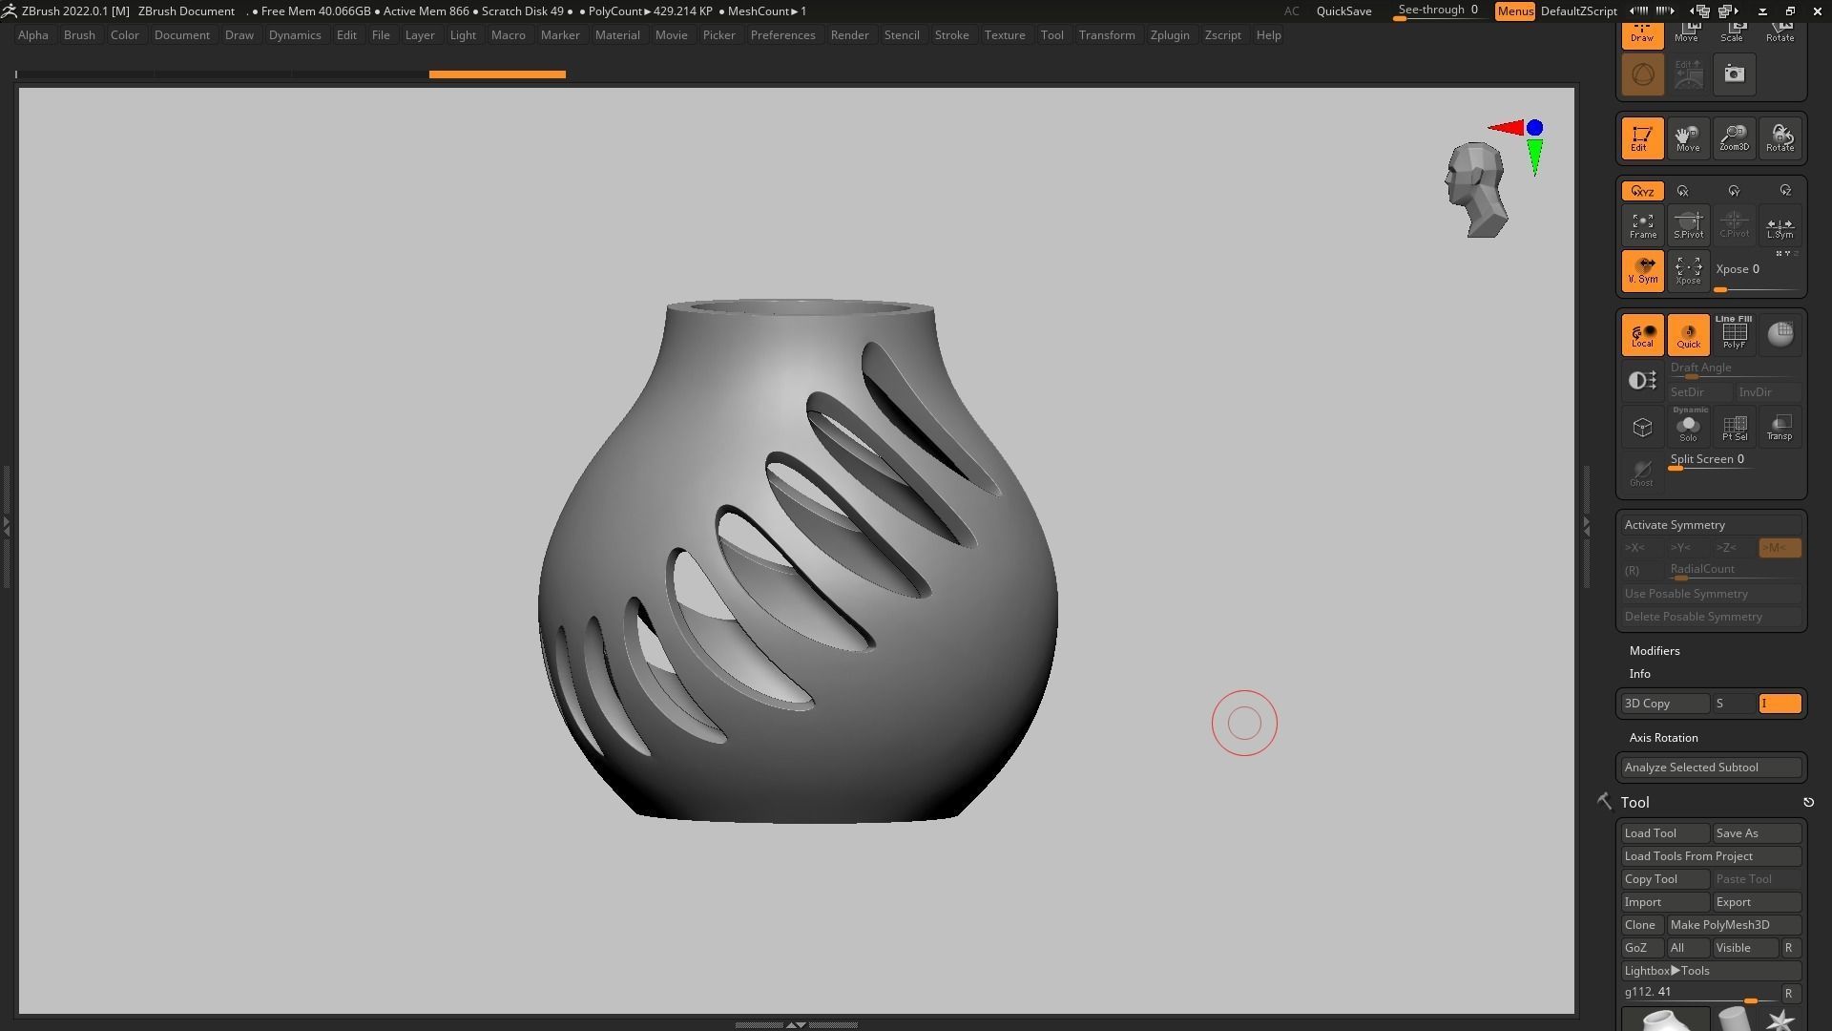Click the Xpose icon
This screenshot has width=1832, height=1031.
click(x=1688, y=271)
